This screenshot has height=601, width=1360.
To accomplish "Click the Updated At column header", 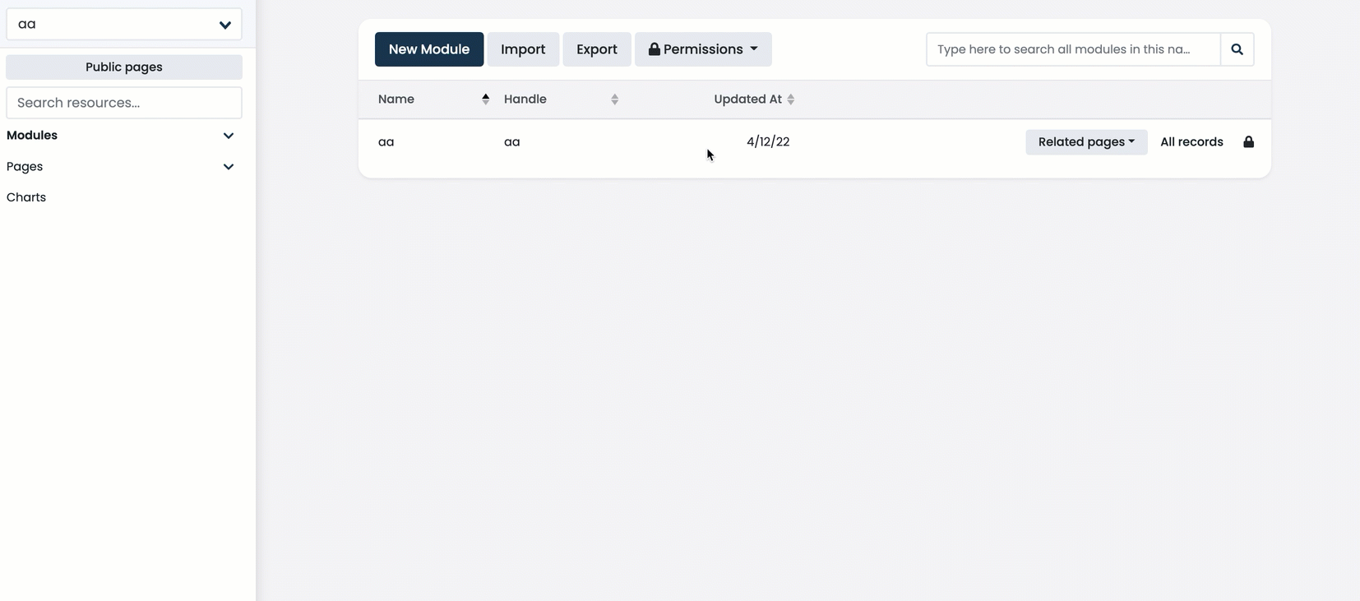I will [x=747, y=99].
